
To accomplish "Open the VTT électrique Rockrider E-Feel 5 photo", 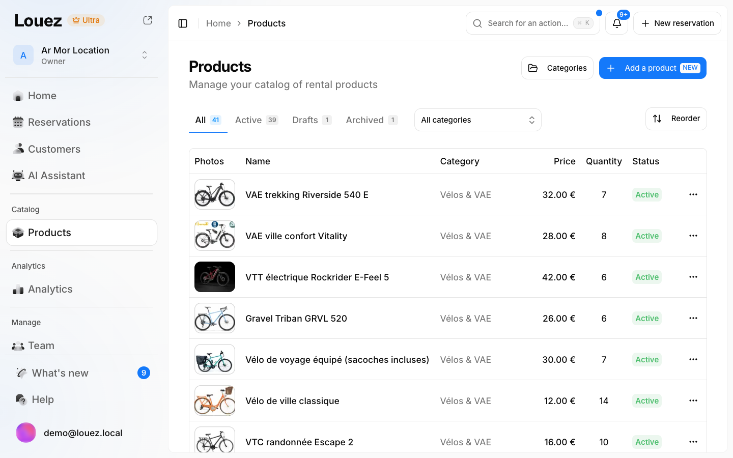I will tap(215, 277).
